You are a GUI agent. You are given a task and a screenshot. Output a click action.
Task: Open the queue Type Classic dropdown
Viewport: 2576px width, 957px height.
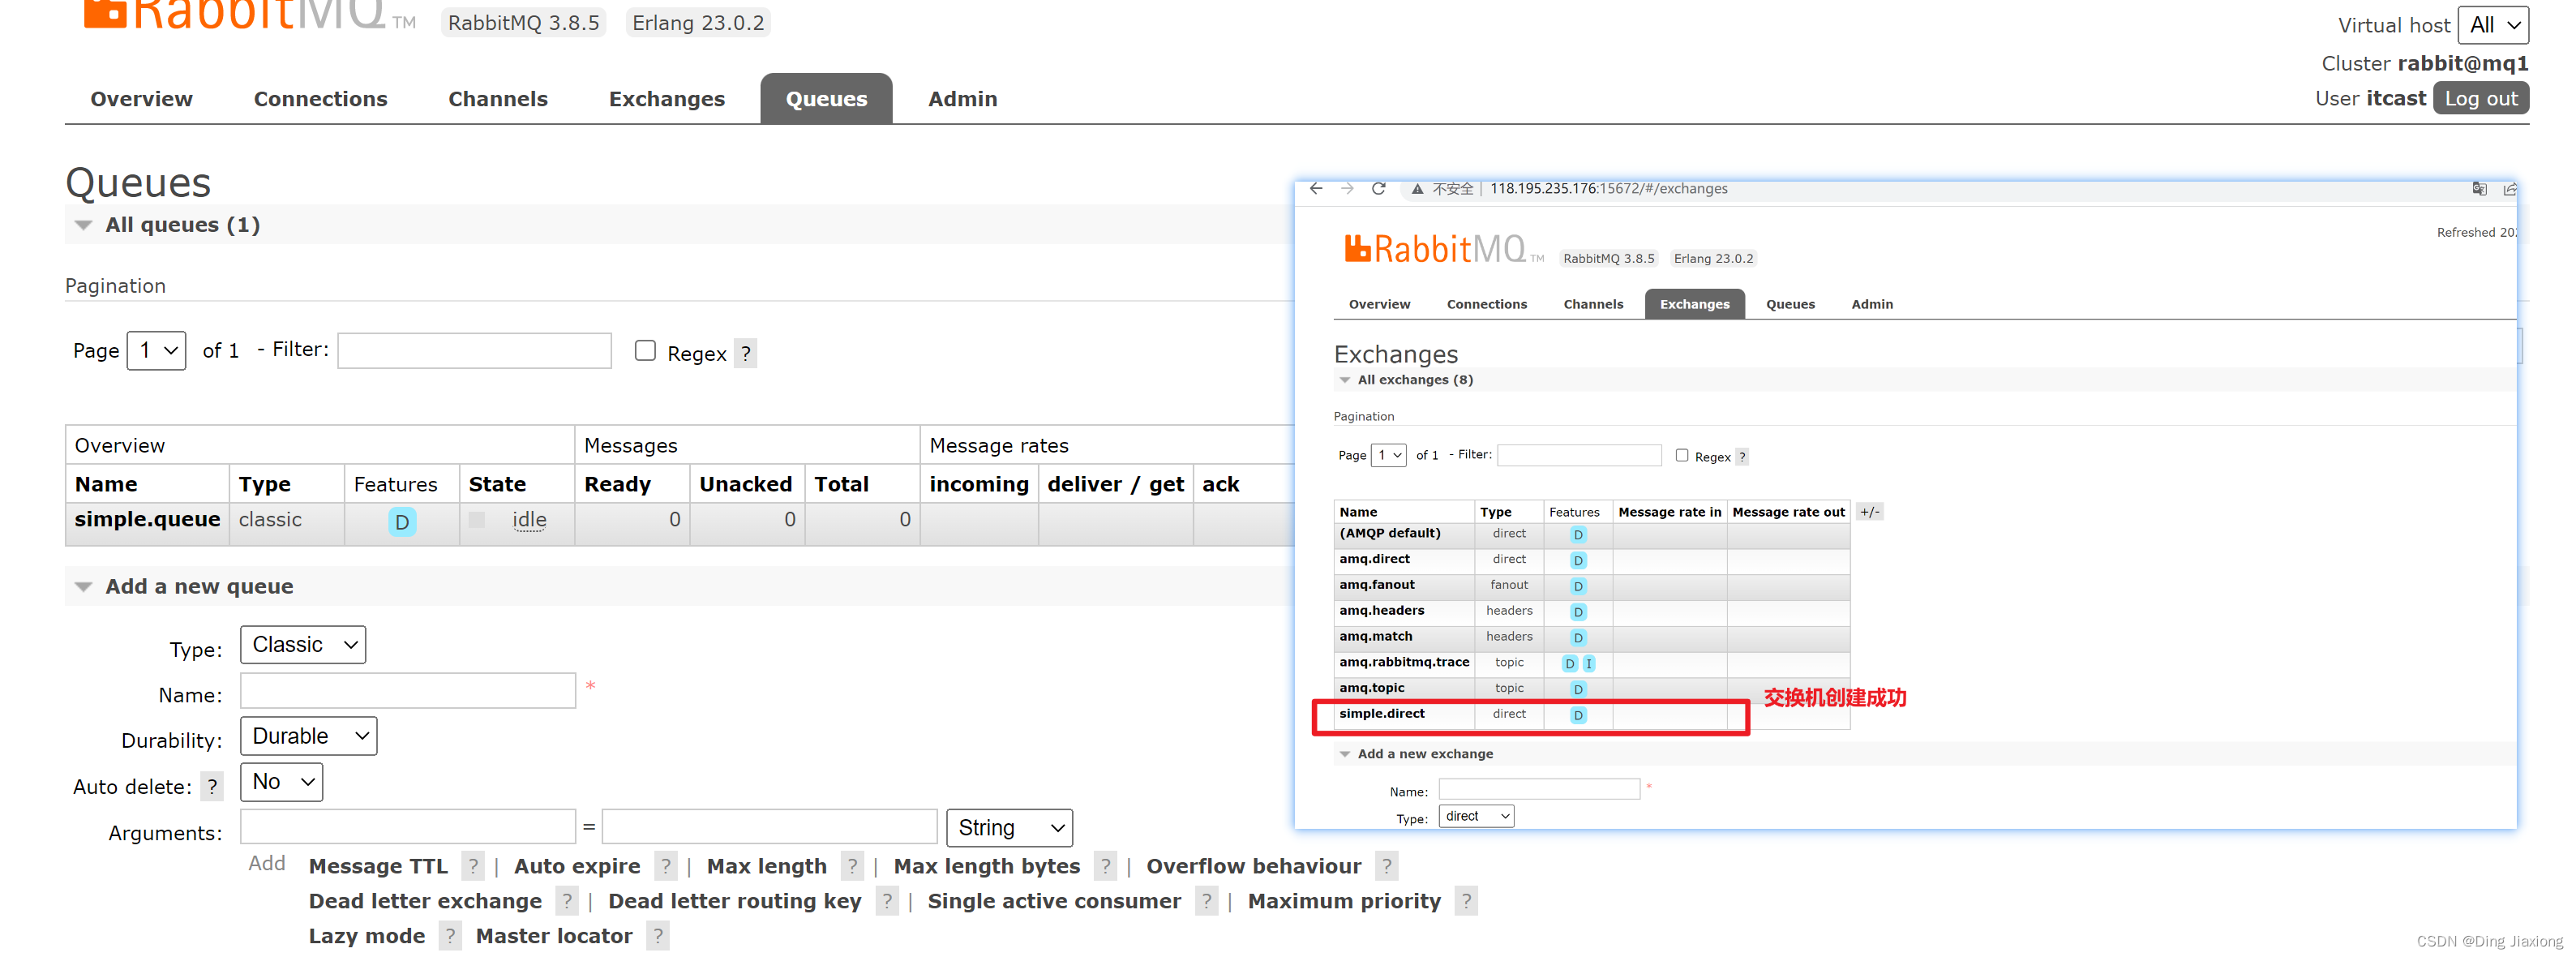click(x=303, y=644)
